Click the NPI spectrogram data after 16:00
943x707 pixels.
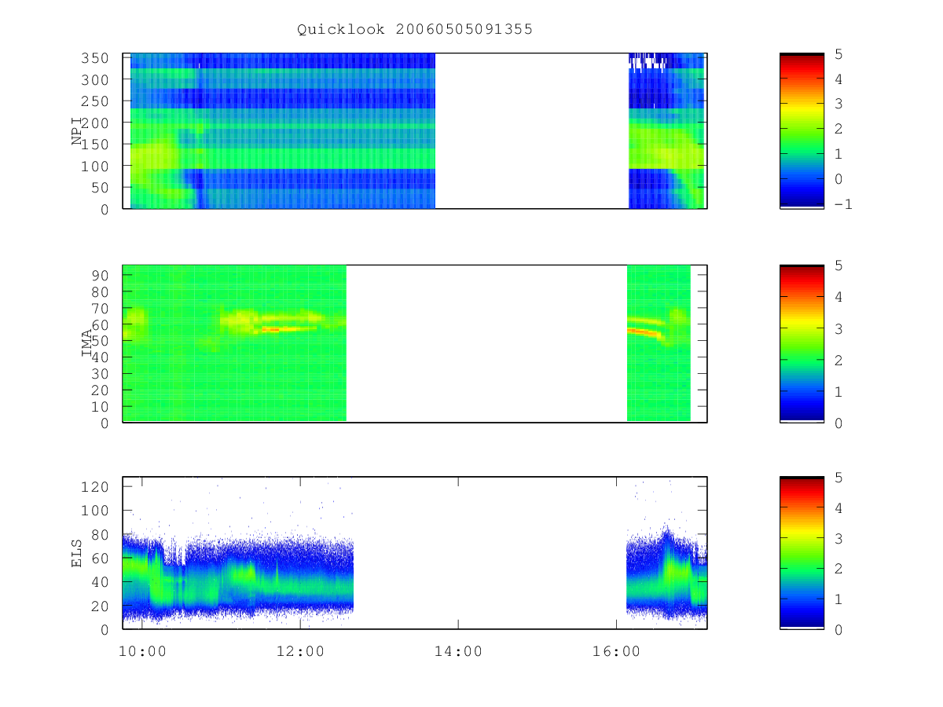pyautogui.click(x=666, y=131)
